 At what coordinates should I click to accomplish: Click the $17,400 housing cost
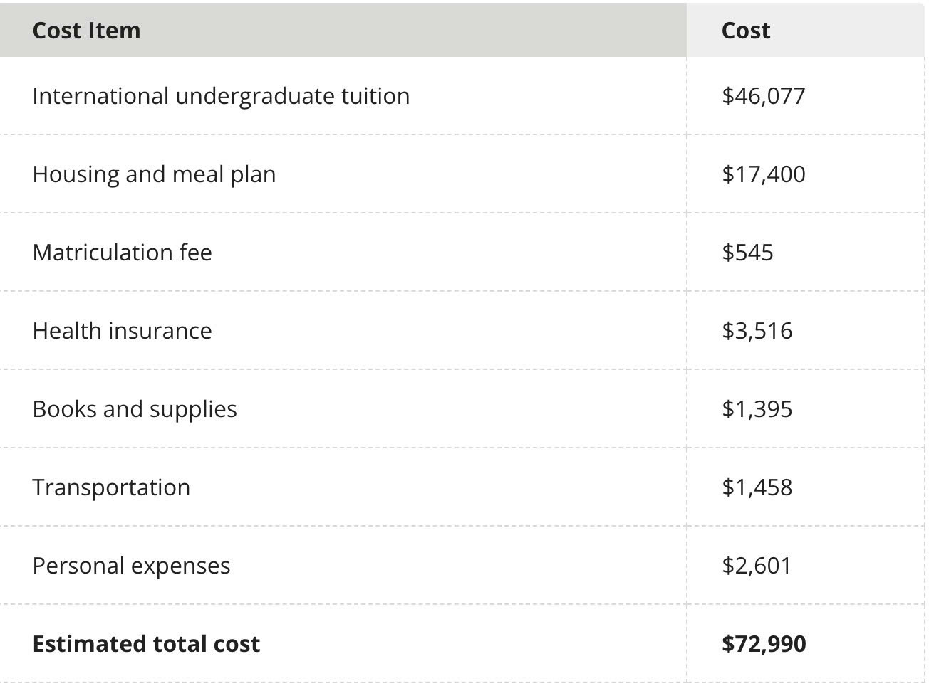click(x=763, y=174)
